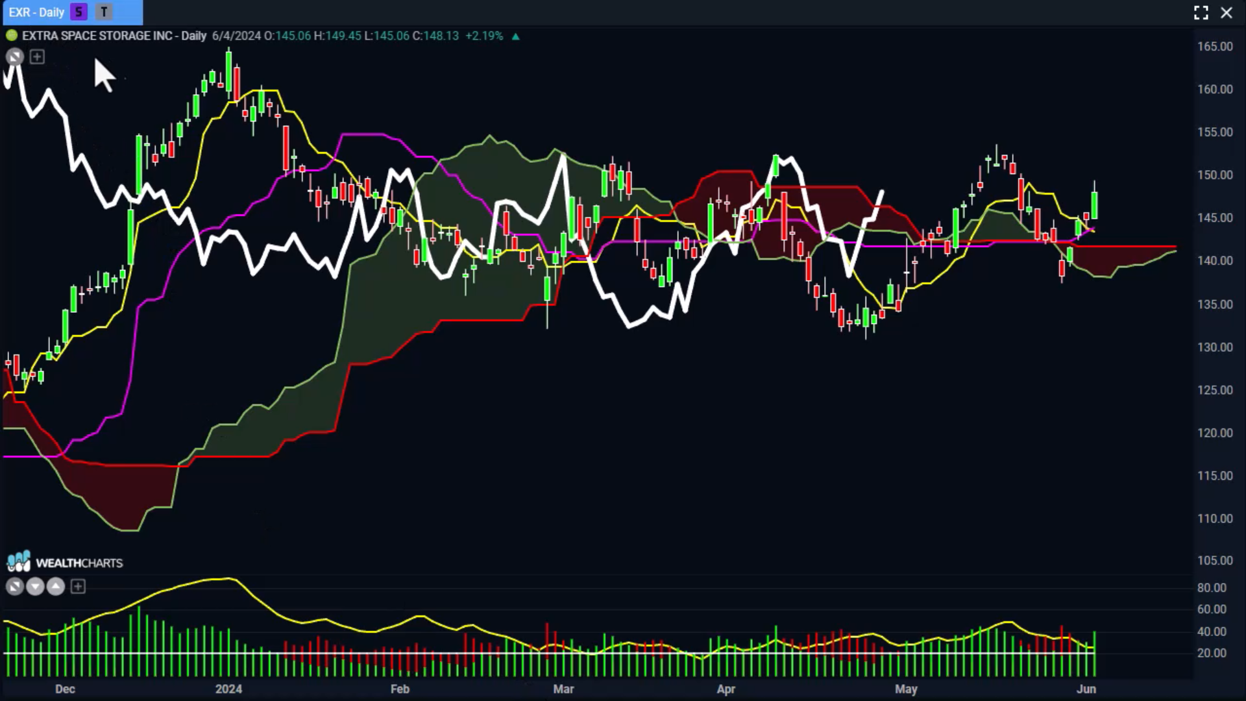The height and width of the screenshot is (701, 1246).
Task: Click the 125.00 price axis label
Action: coord(1215,390)
